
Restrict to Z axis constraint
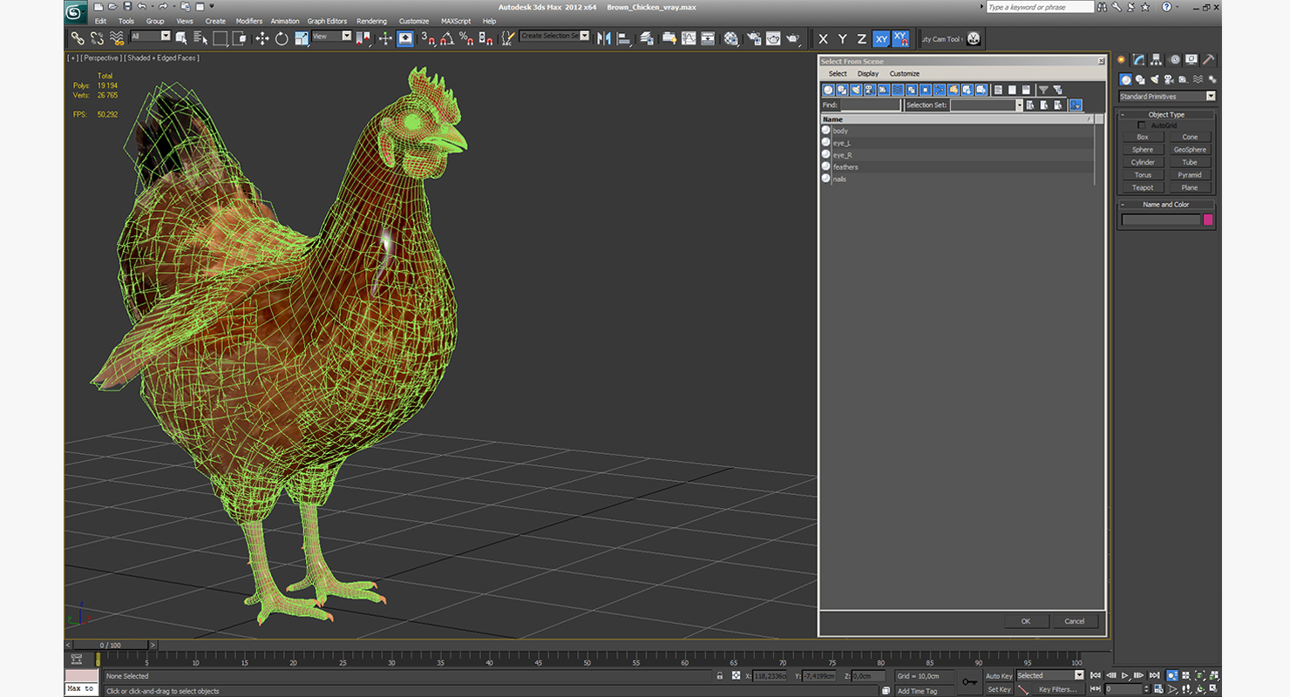click(862, 38)
